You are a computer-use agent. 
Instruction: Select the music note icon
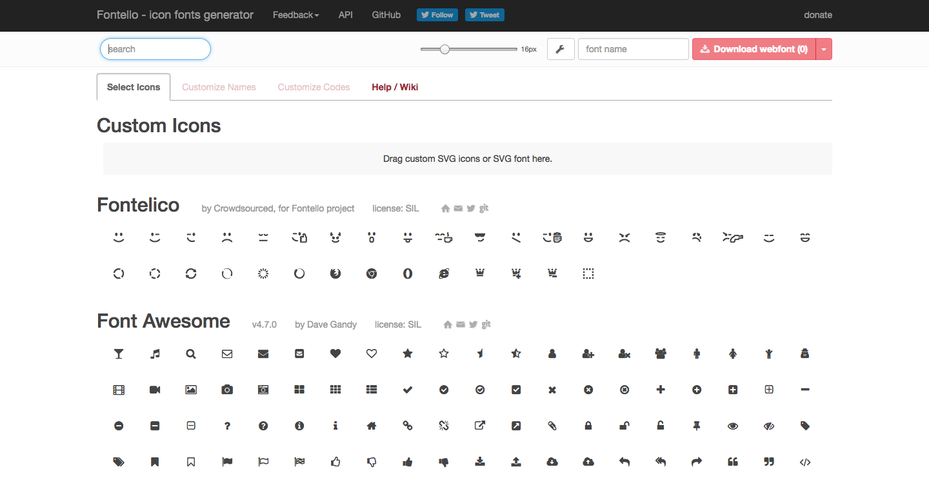tap(155, 353)
